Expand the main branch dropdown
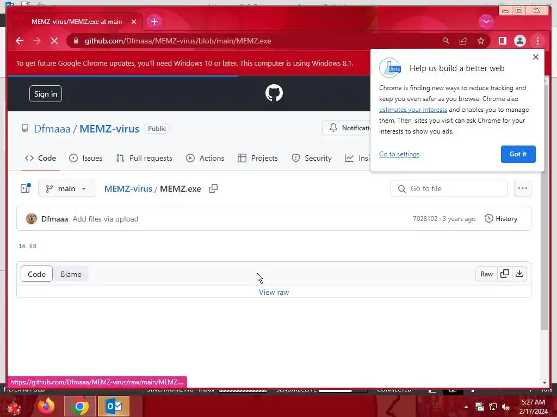The height and width of the screenshot is (417, 557). (x=66, y=188)
